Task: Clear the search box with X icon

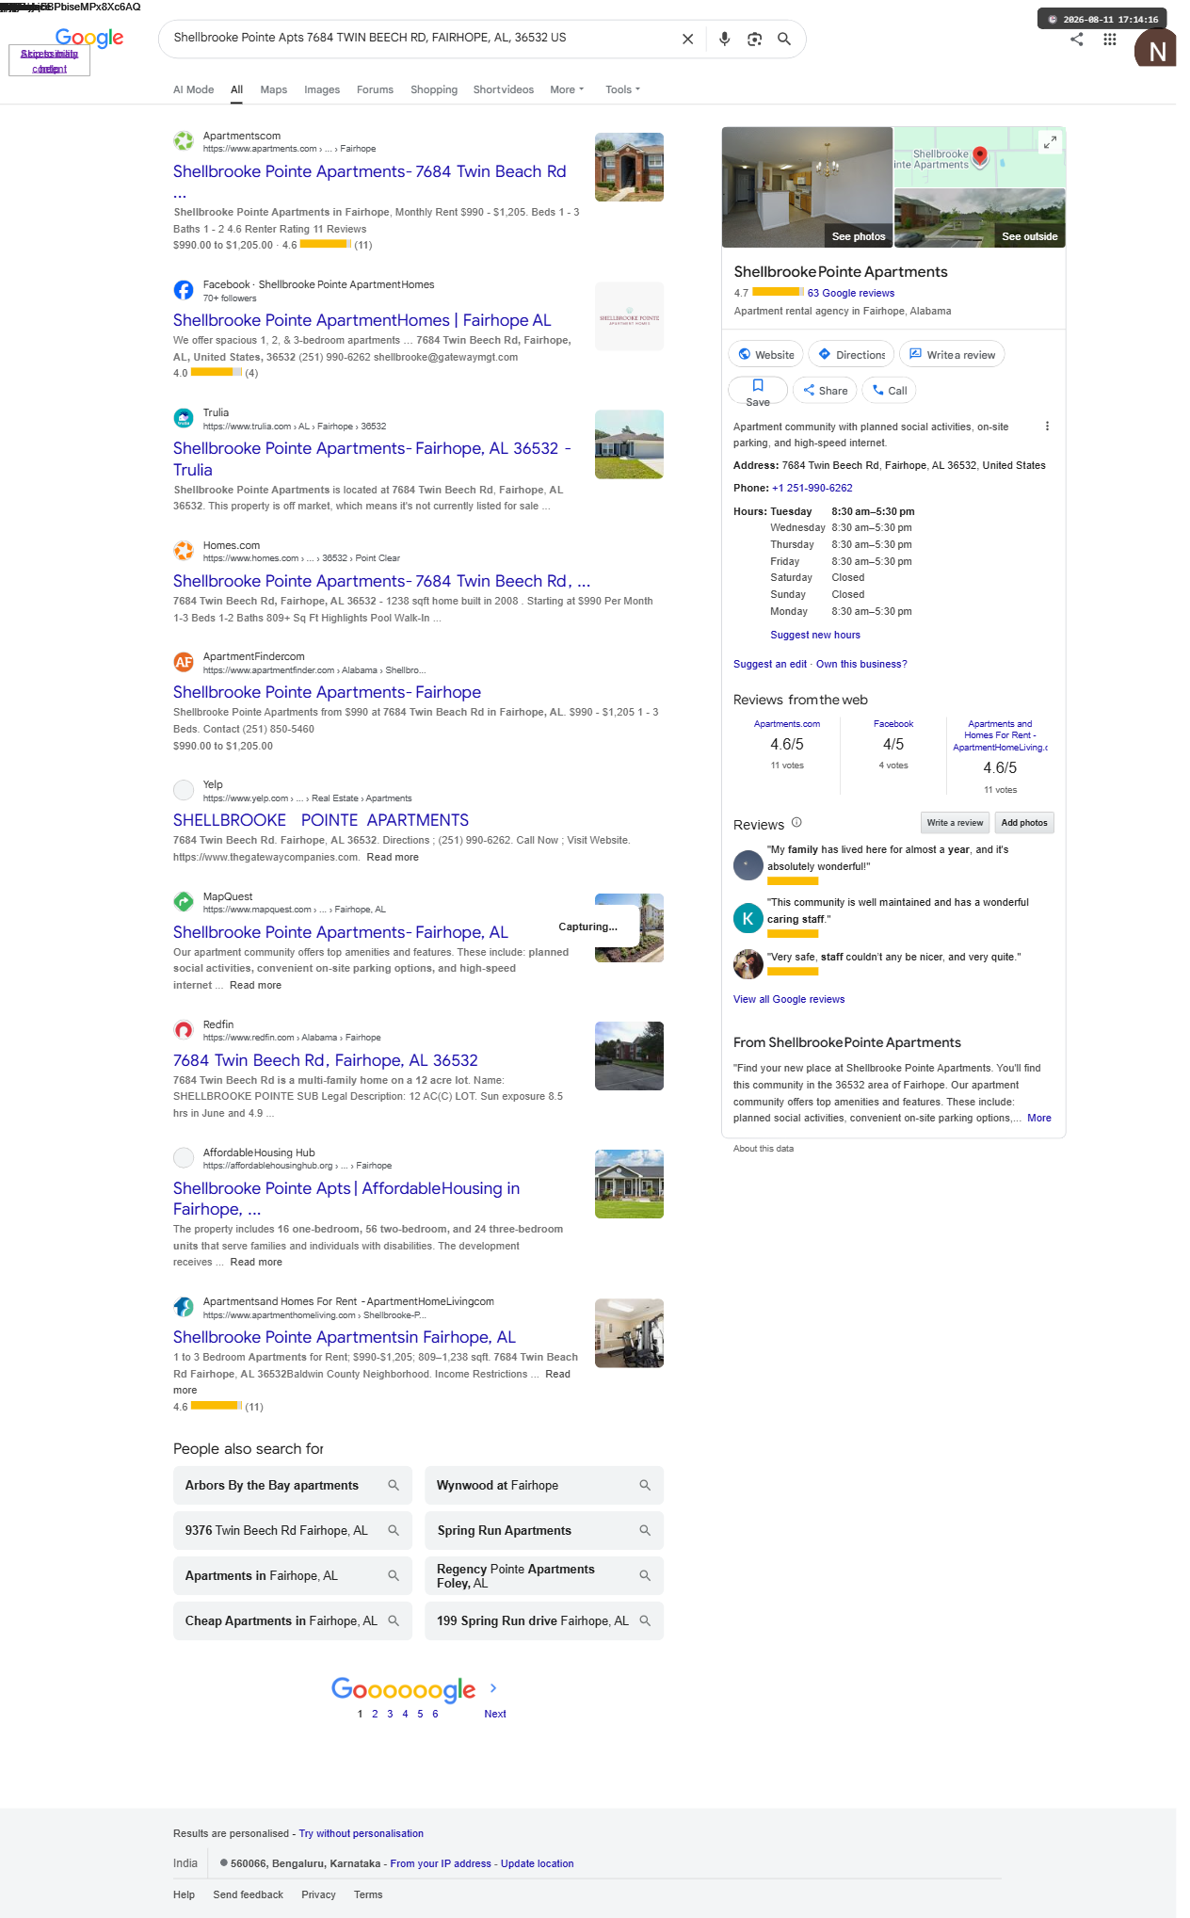Action: [687, 39]
